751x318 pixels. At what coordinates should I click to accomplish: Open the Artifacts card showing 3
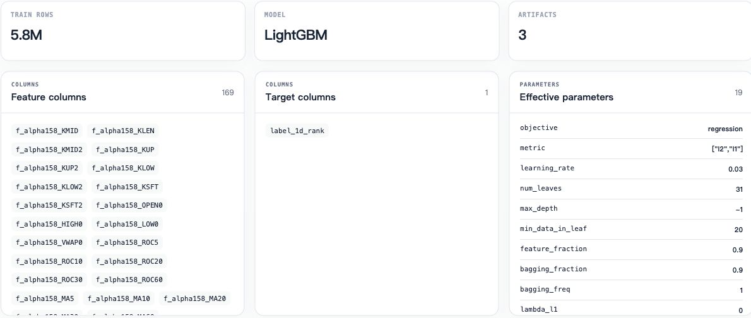(630, 31)
